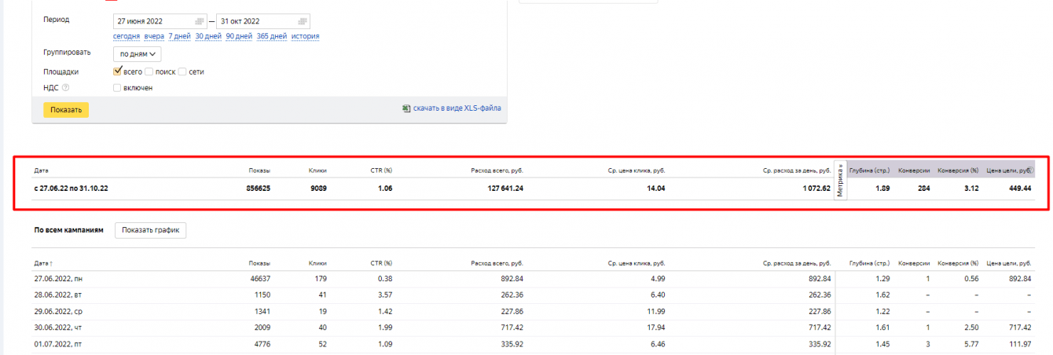Click the goal cost value 449.44
The width and height of the screenshot is (1053, 355).
[1020, 188]
